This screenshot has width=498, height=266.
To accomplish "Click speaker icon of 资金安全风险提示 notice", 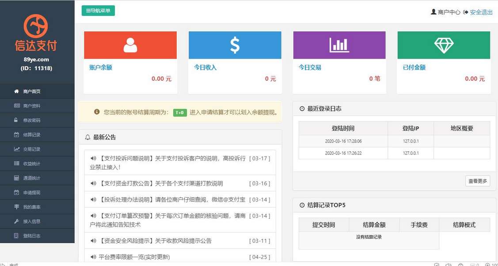I will coord(93,241).
